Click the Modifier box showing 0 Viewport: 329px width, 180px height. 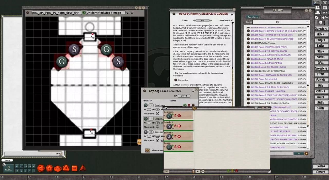coord(8,168)
